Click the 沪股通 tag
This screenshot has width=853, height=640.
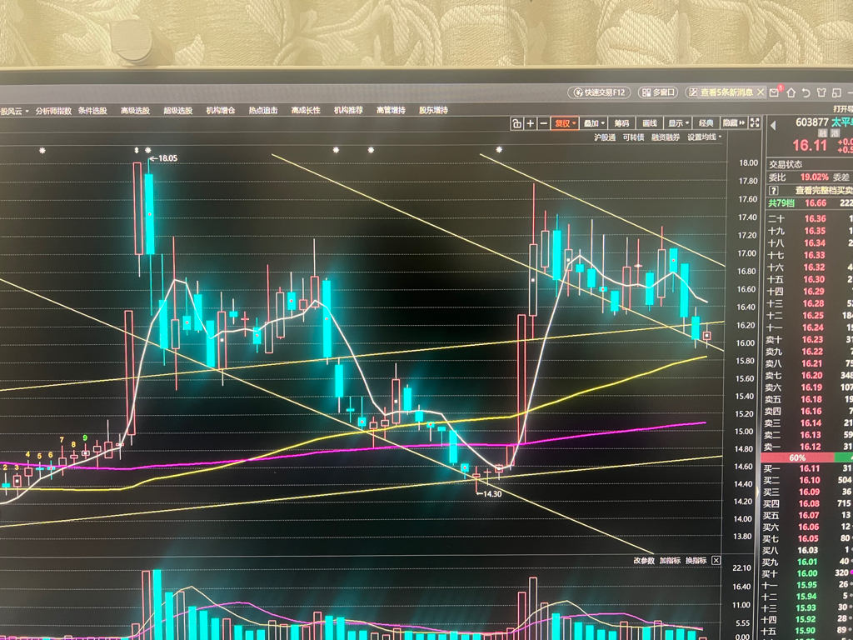pyautogui.click(x=605, y=137)
